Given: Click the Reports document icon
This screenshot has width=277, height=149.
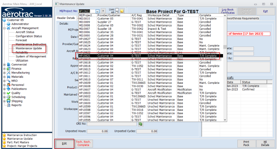Looking at the screenshot, I should [8, 105].
